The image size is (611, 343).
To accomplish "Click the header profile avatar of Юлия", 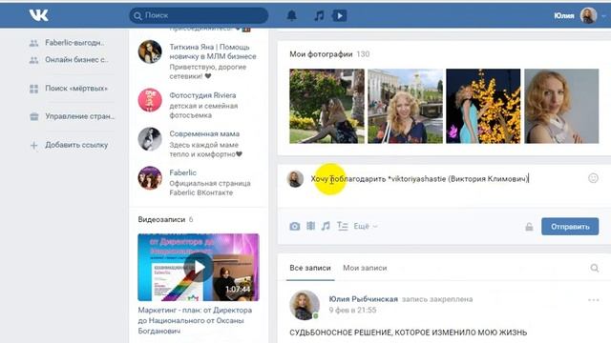I will coord(588,15).
